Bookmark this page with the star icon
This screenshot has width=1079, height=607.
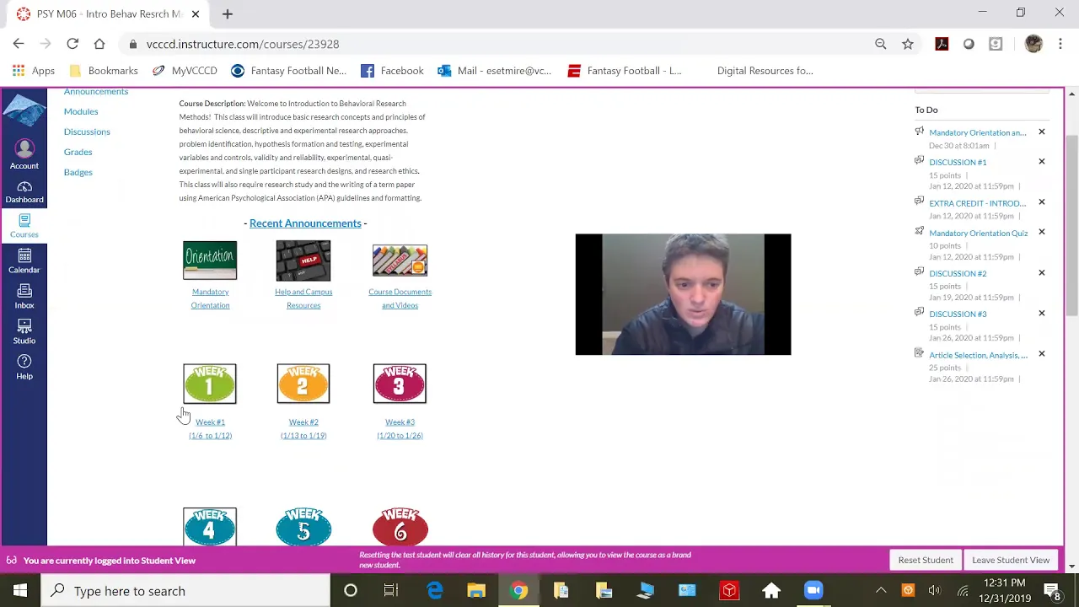(x=907, y=44)
